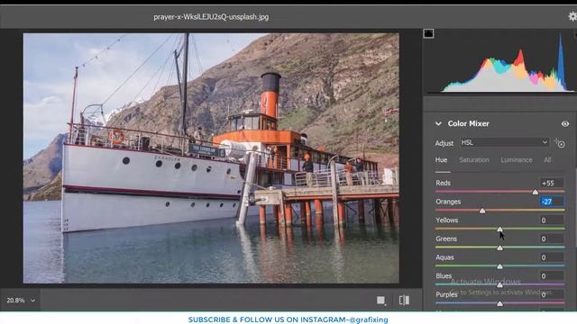Image resolution: width=577 pixels, height=324 pixels.
Task: Click the Aquas label
Action: 444,257
